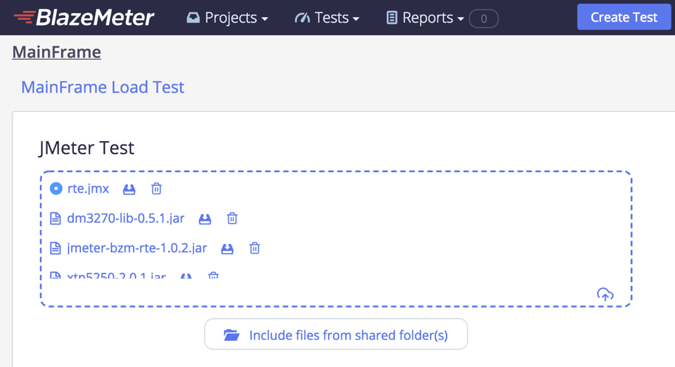Download dm3270-lib-0.5.1.jar file
The height and width of the screenshot is (367, 675).
[x=205, y=218]
